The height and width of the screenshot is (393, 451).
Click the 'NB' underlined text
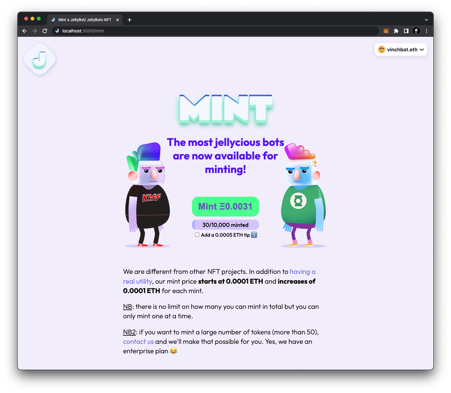(127, 307)
